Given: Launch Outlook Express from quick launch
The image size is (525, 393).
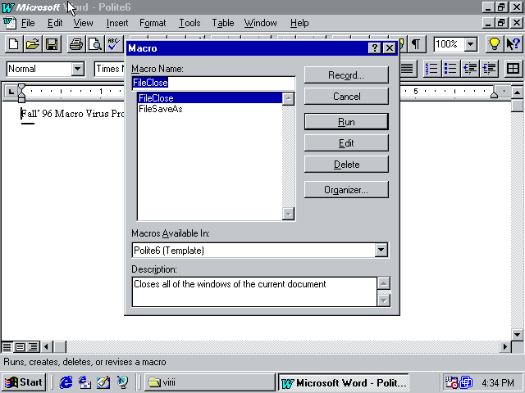Looking at the screenshot, I should coord(84,382).
